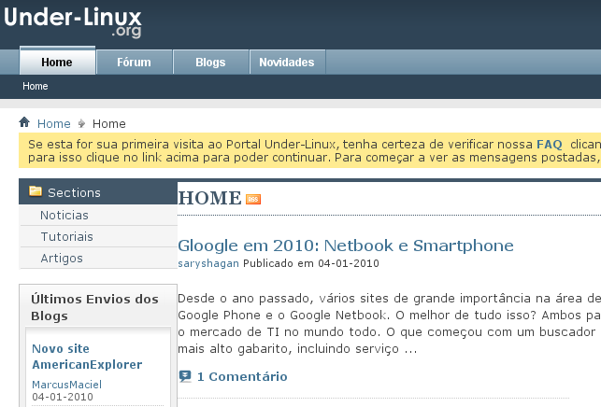The height and width of the screenshot is (407, 601).
Task: Open the orange RSS feed icon
Action: pos(253,199)
